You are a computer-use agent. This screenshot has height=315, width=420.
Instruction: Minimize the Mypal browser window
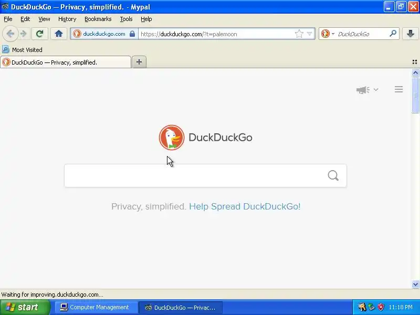click(x=388, y=7)
